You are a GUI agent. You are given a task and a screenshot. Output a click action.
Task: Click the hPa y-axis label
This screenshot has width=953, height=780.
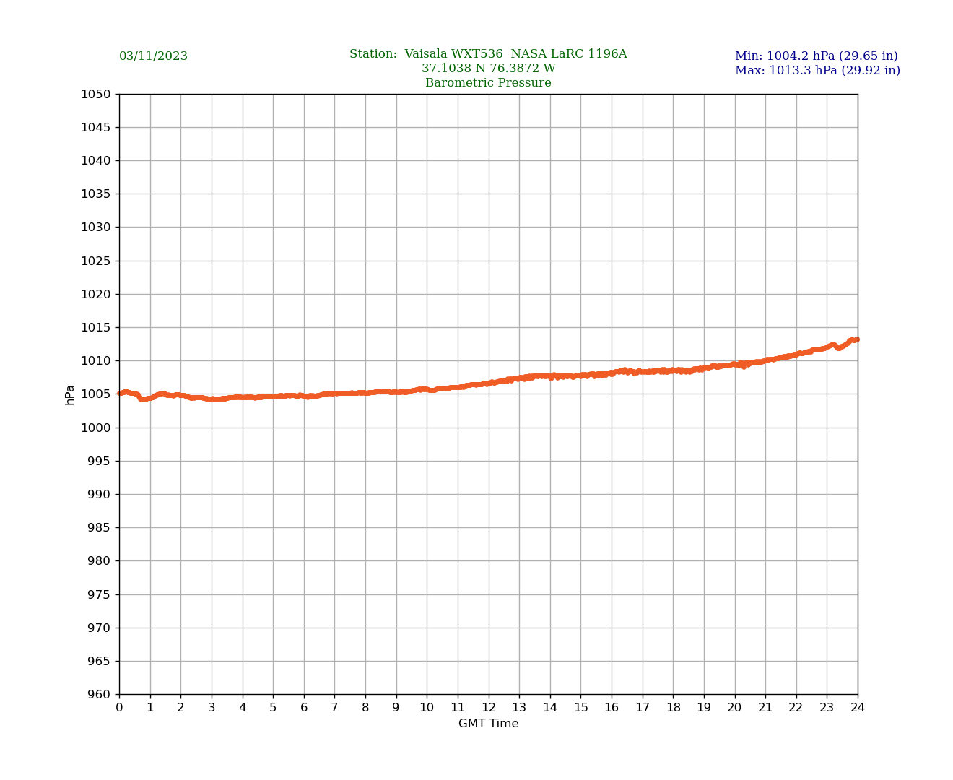pos(70,394)
